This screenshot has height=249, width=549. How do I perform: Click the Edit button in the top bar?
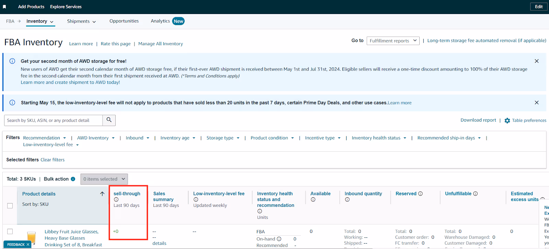pos(539,7)
